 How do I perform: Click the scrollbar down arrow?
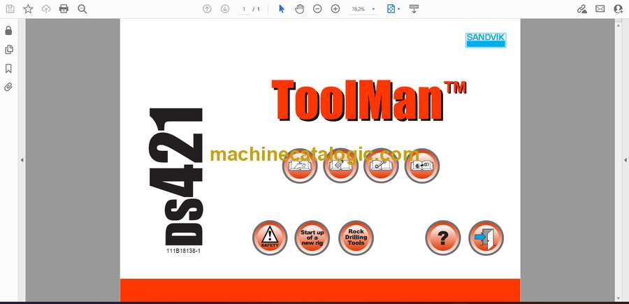(618, 298)
